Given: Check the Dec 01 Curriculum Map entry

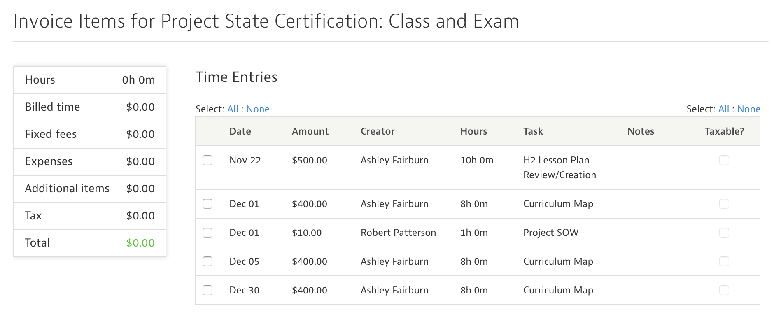Looking at the screenshot, I should click(207, 204).
